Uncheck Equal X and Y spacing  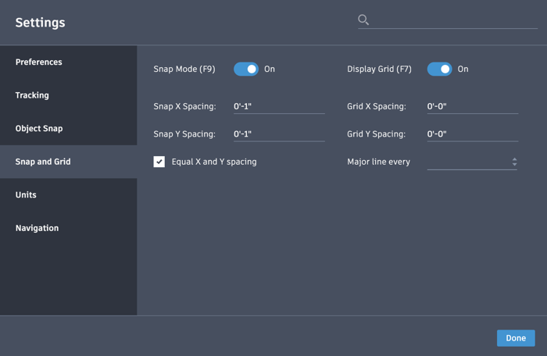[159, 162]
